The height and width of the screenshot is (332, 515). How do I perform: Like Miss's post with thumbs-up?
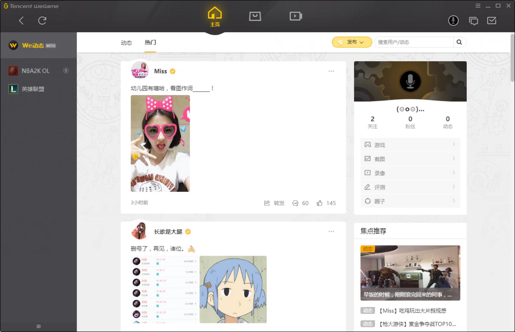coord(326,203)
